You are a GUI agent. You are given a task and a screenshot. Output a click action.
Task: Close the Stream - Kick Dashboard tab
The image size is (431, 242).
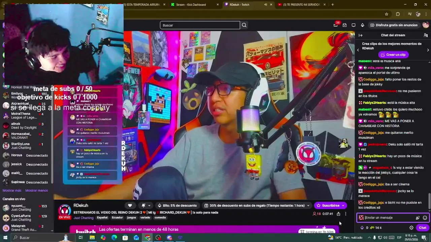coord(218,5)
